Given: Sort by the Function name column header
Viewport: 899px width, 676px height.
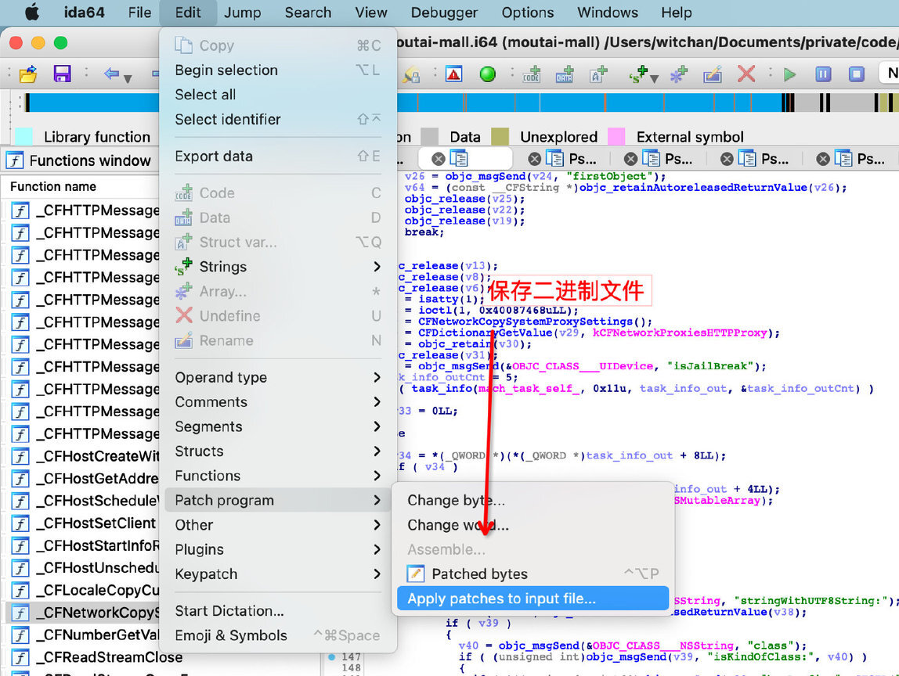Looking at the screenshot, I should [52, 186].
